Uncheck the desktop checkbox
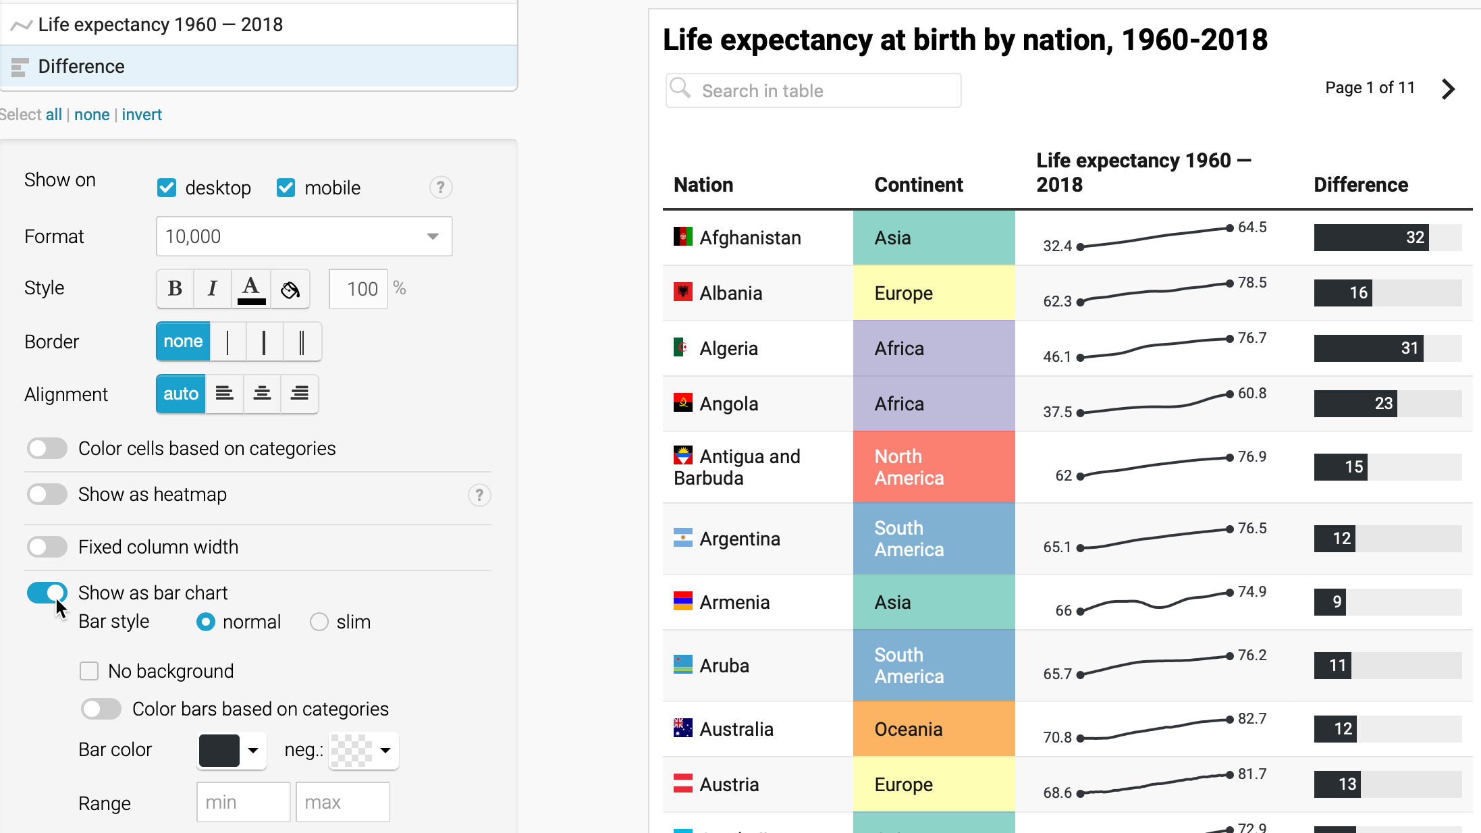Screen dimensions: 1481x833 (x=167, y=188)
